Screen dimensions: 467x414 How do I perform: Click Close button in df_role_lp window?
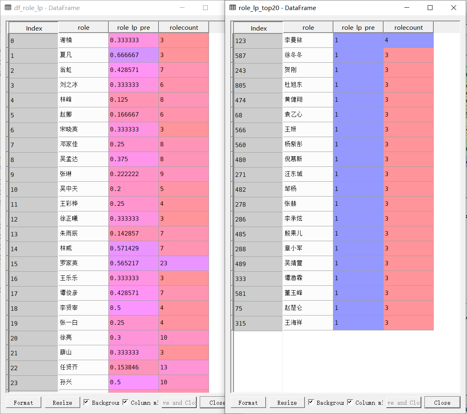tap(213, 403)
